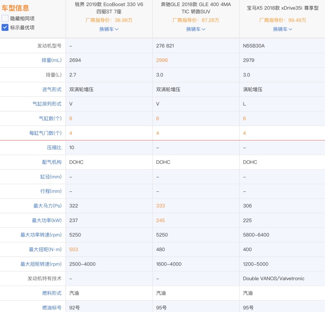325x312 pixels.
Task: Open the 奔驰GLE 2018款 GLE 400 title
Action: point(196,8)
